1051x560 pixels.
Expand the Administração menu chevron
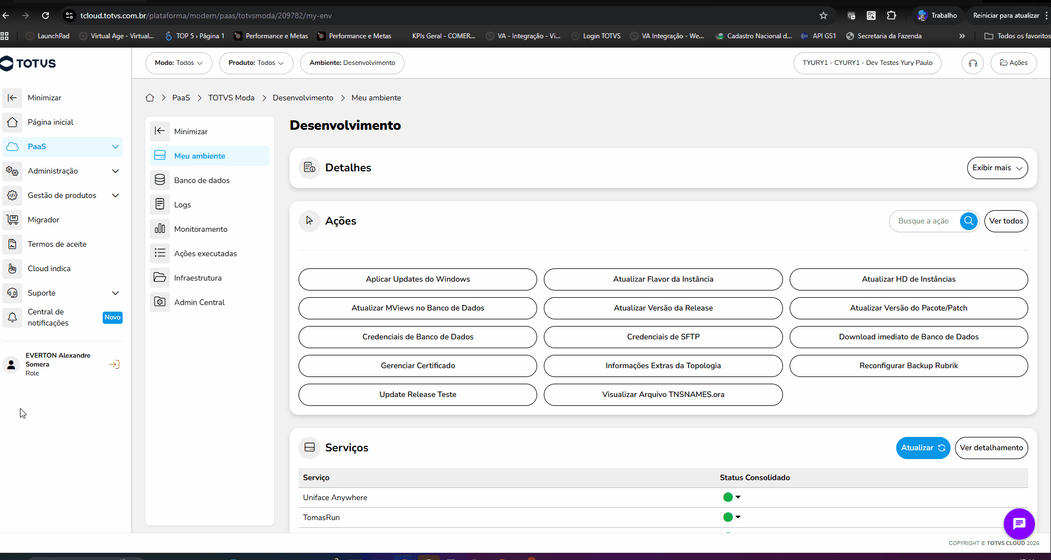click(115, 171)
